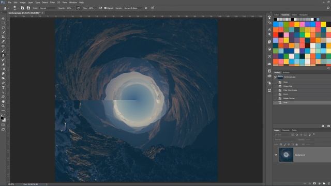Toggle ignore adjustment layers when cloning

click(146, 8)
